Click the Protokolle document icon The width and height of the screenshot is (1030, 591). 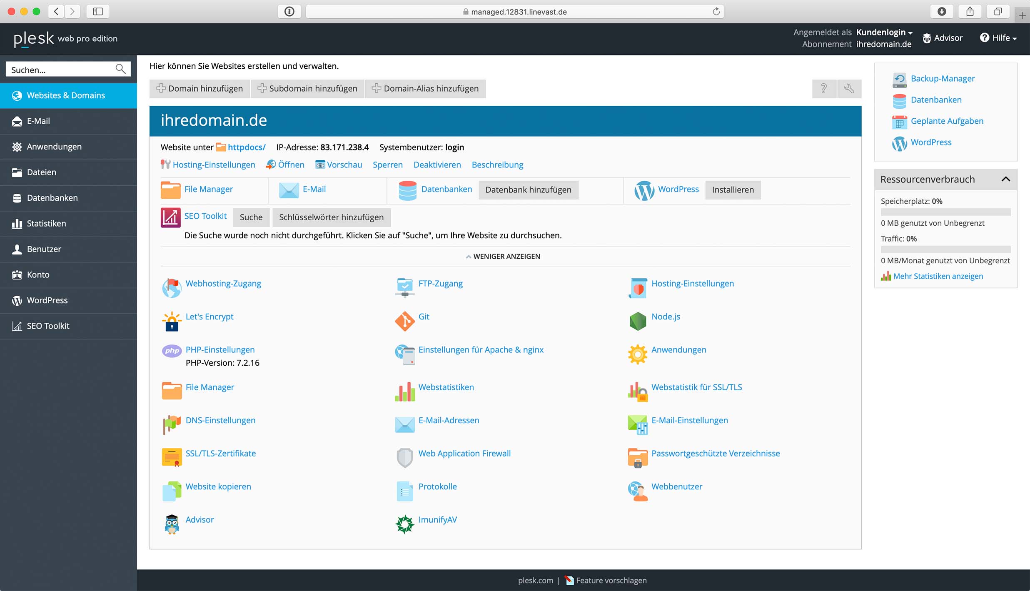click(x=405, y=491)
